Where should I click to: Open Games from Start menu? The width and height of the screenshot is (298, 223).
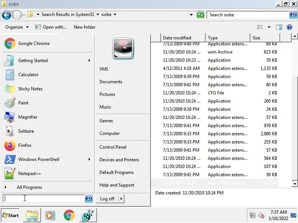tap(106, 121)
